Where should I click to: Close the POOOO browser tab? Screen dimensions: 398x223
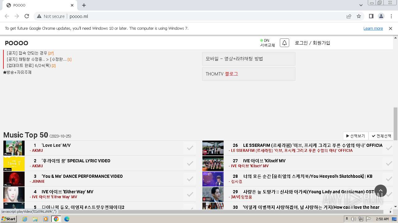pos(72,5)
